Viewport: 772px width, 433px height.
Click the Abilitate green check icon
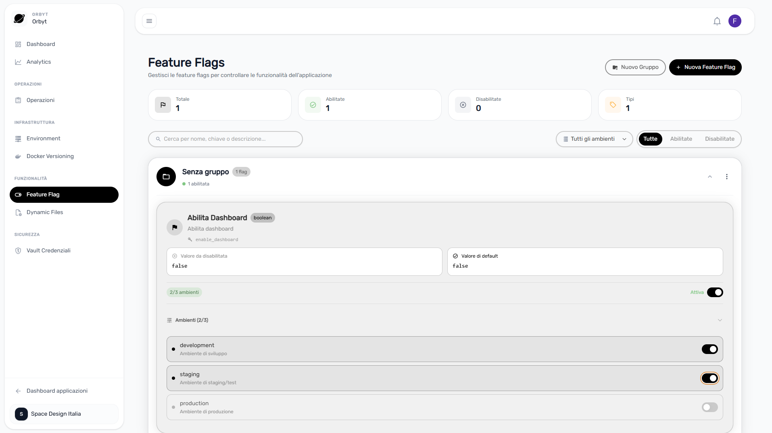(313, 105)
